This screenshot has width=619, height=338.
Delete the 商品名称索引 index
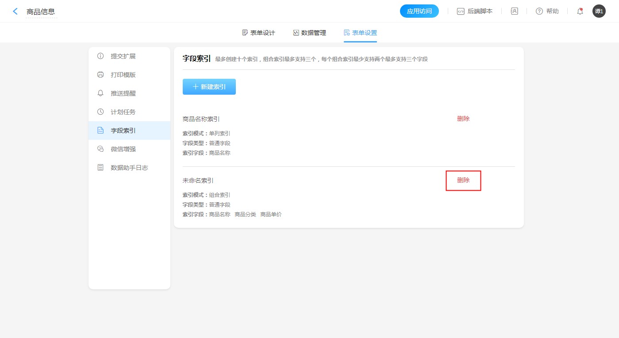(463, 119)
